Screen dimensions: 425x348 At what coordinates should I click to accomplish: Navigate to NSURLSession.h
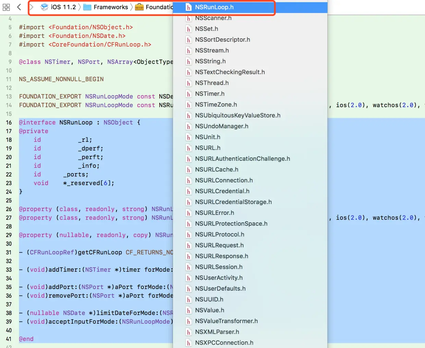(250, 267)
